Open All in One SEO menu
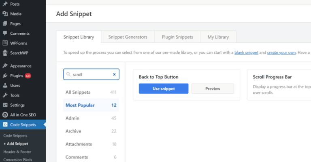The height and width of the screenshot is (162, 311). [23, 115]
